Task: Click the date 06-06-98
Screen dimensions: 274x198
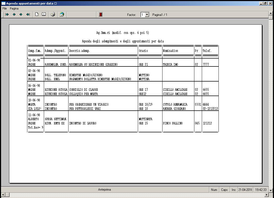Action: (34, 85)
